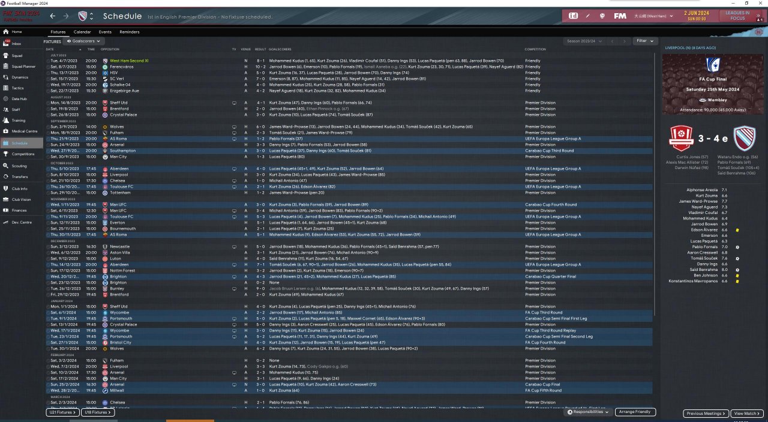Select the Burnley 9-0 fixture row
Viewport: 768px width, 422px height.
pos(348,288)
